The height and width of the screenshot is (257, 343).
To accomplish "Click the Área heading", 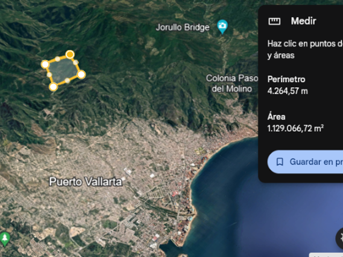I will tap(277, 117).
